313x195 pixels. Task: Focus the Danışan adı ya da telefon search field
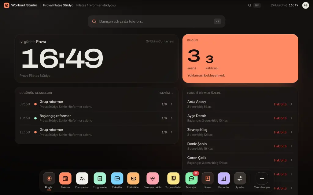point(156,22)
